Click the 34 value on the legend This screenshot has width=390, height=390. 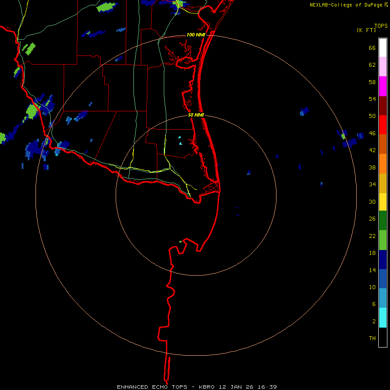pyautogui.click(x=372, y=185)
